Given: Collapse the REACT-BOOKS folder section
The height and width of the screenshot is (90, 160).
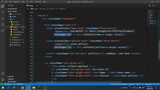Looking at the screenshot, I should tap(15, 11).
